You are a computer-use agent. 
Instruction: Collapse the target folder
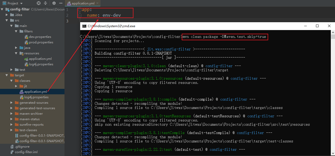(x=7, y=75)
